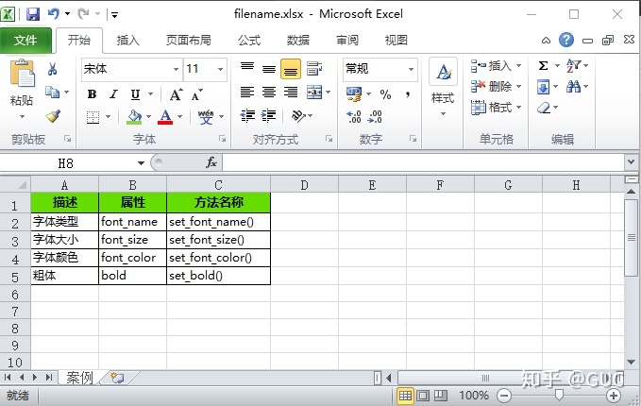Apply accounting number format icon

click(354, 94)
